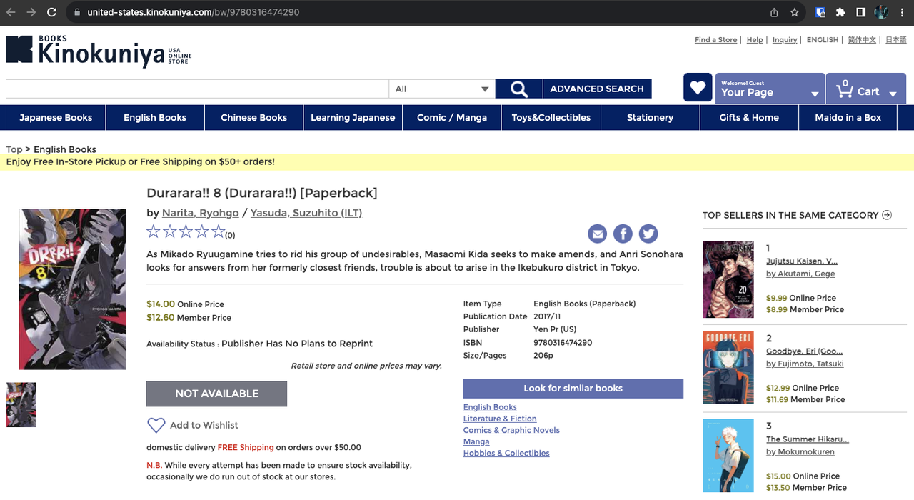The image size is (914, 500).
Task: Open Goodbye, Eri top seller title
Action: pyautogui.click(x=805, y=351)
